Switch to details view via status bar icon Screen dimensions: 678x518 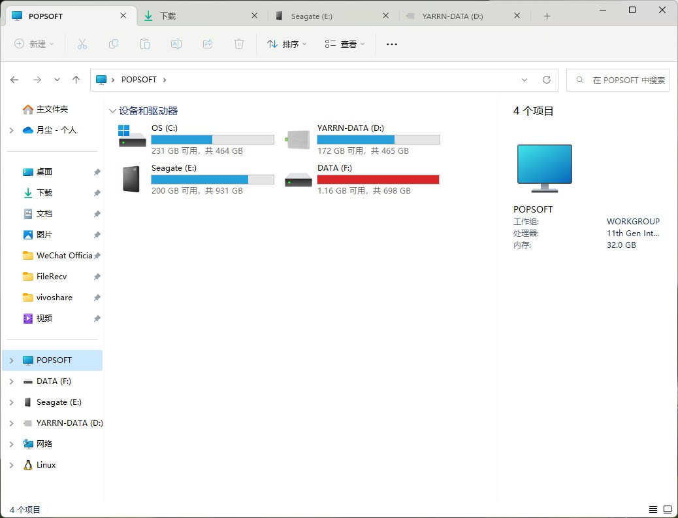[653, 509]
